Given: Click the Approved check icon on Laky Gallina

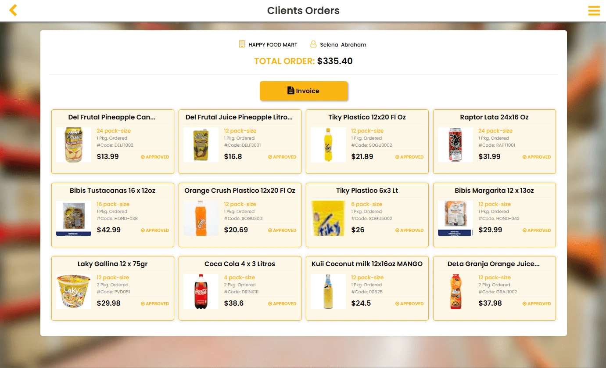Looking at the screenshot, I should [x=143, y=303].
